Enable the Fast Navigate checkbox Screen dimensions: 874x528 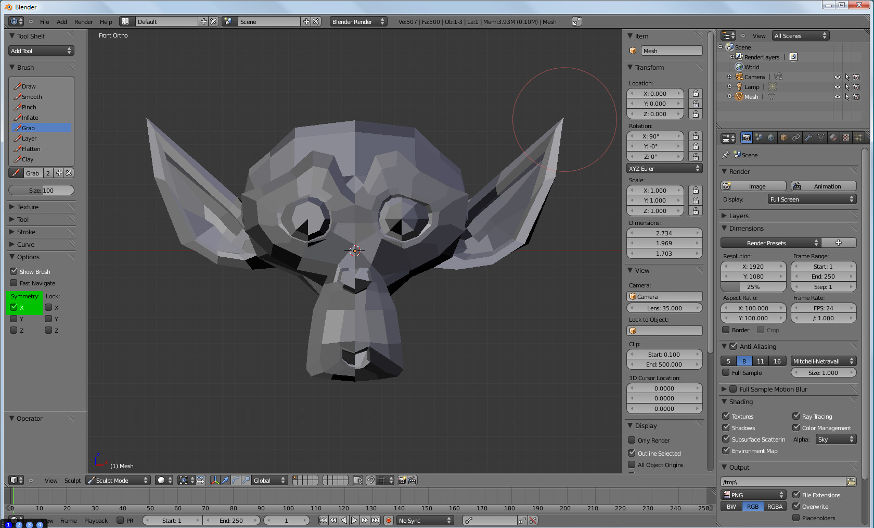tap(14, 283)
